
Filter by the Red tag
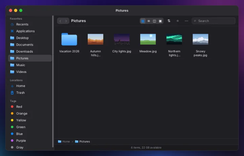point(30,107)
